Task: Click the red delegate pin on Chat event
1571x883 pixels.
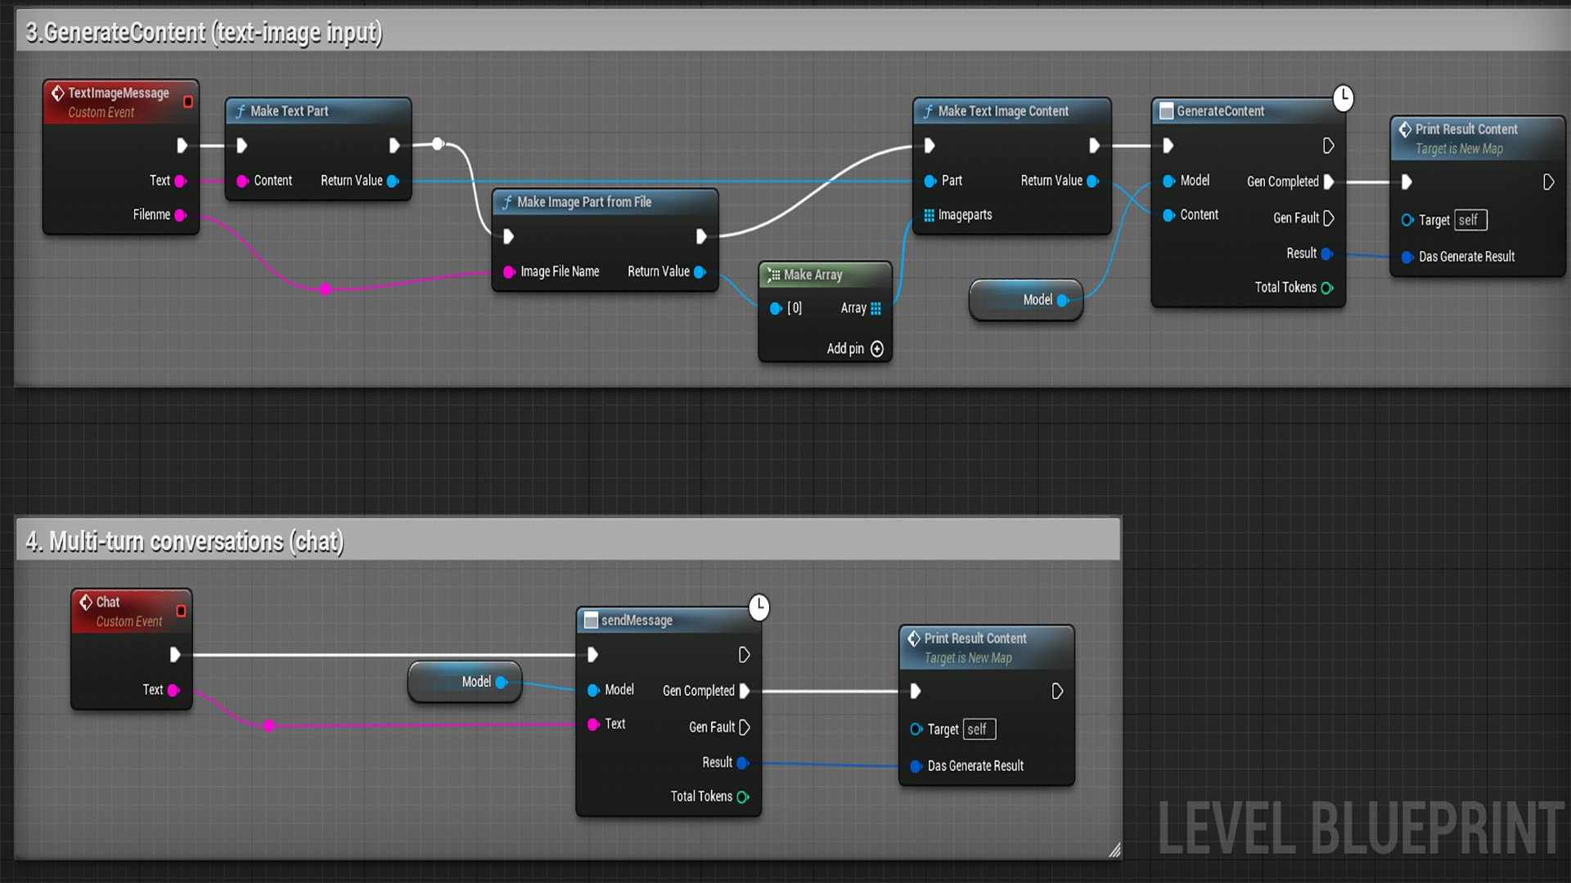Action: click(x=181, y=612)
